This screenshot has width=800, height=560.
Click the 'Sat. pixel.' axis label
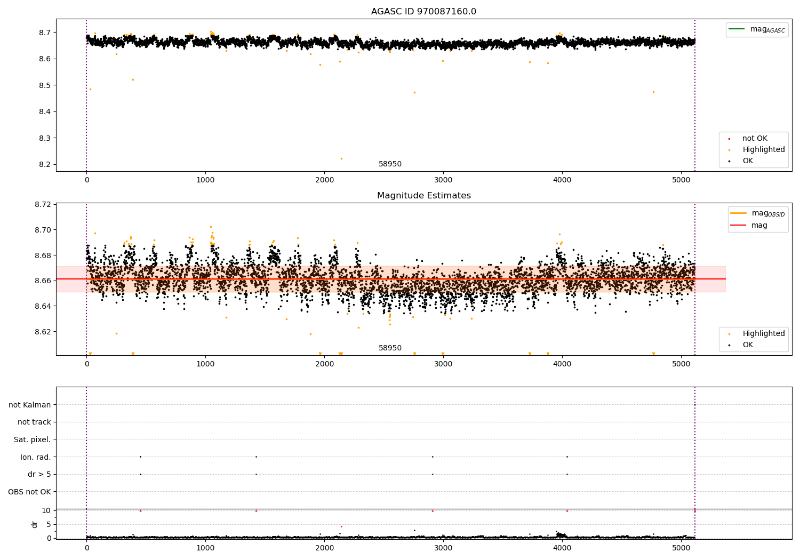(33, 439)
